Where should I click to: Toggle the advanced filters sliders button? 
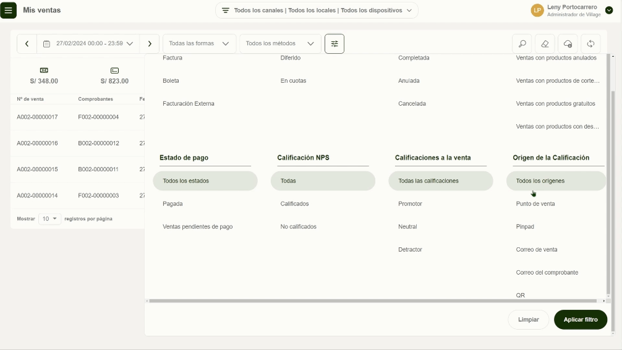click(x=334, y=44)
